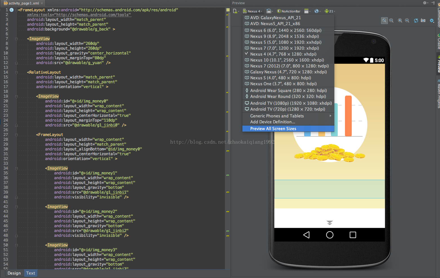This screenshot has height=278, width=440.
Task: Select Android TV (1080p) device
Action: [288, 103]
